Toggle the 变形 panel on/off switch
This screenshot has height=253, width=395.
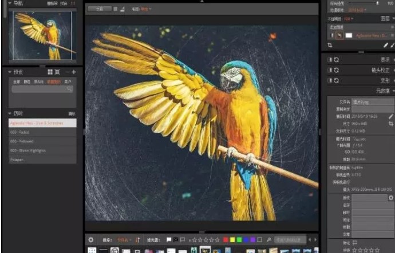pos(329,81)
